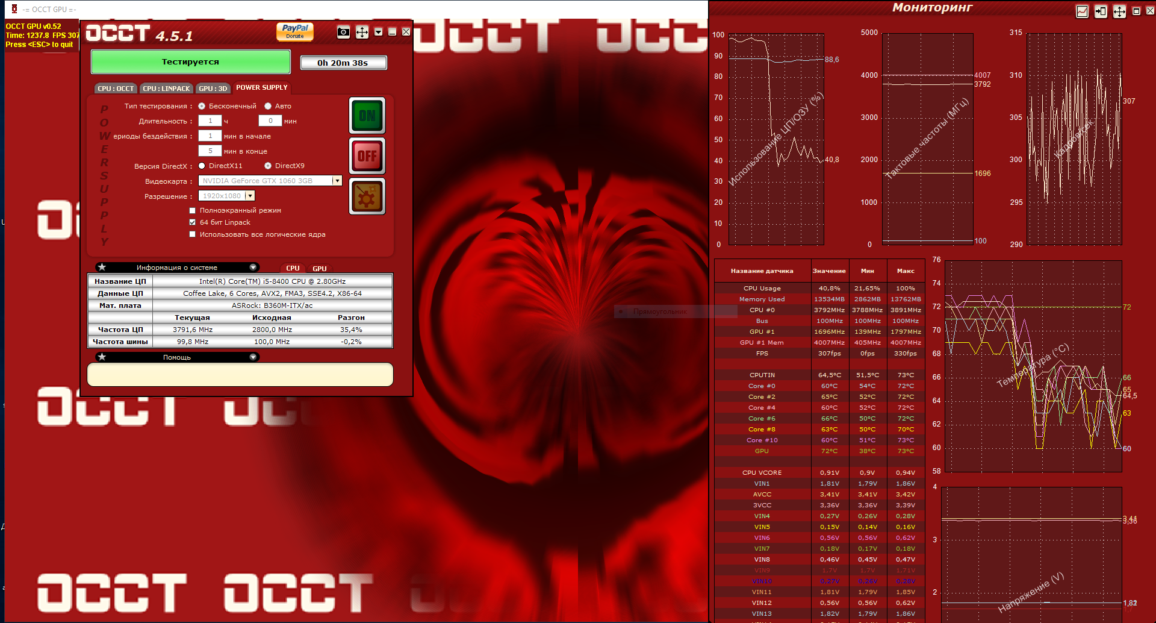Click star icon beside Информация о системе

102,267
